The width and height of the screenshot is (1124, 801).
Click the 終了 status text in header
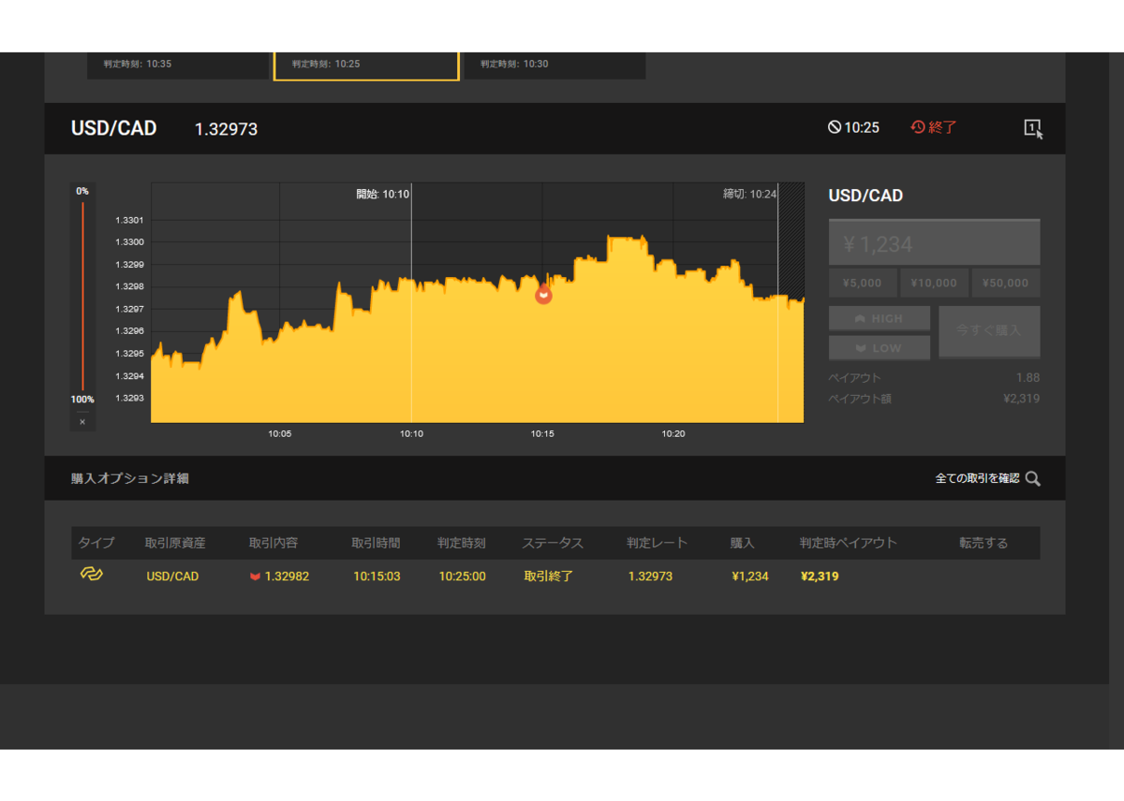[x=943, y=127]
